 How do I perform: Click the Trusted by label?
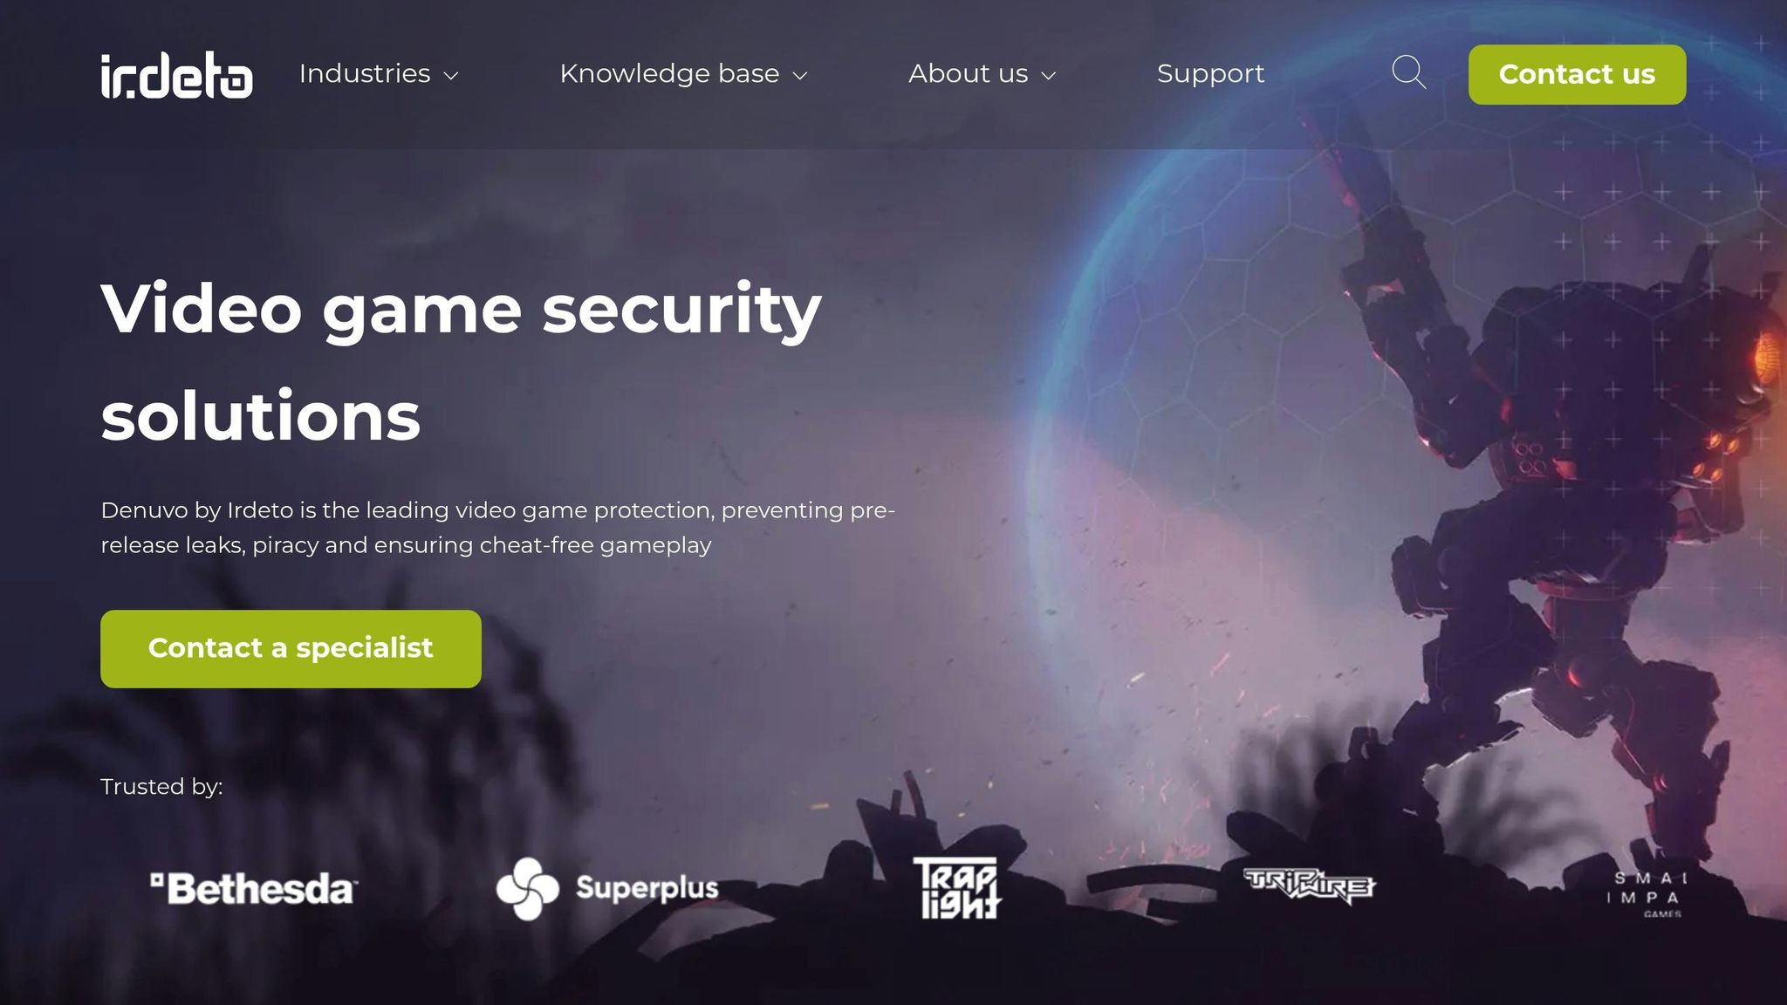(x=161, y=787)
